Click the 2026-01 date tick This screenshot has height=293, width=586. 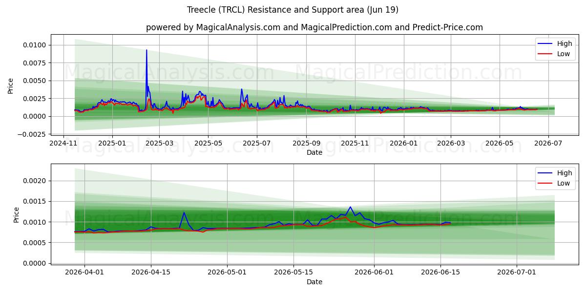coord(404,144)
